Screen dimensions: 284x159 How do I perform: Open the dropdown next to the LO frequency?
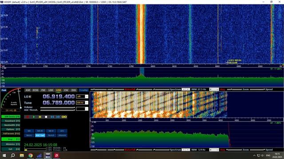(x=87, y=97)
